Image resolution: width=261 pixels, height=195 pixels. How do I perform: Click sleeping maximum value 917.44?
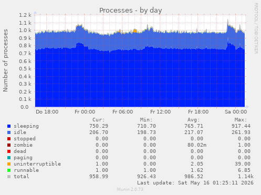241,126
